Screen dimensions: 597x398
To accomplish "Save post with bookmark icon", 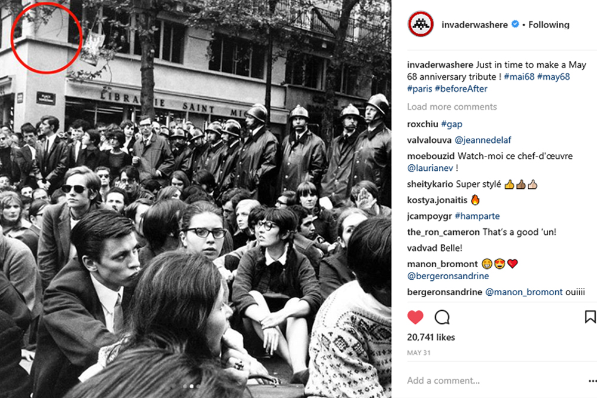I will (590, 316).
